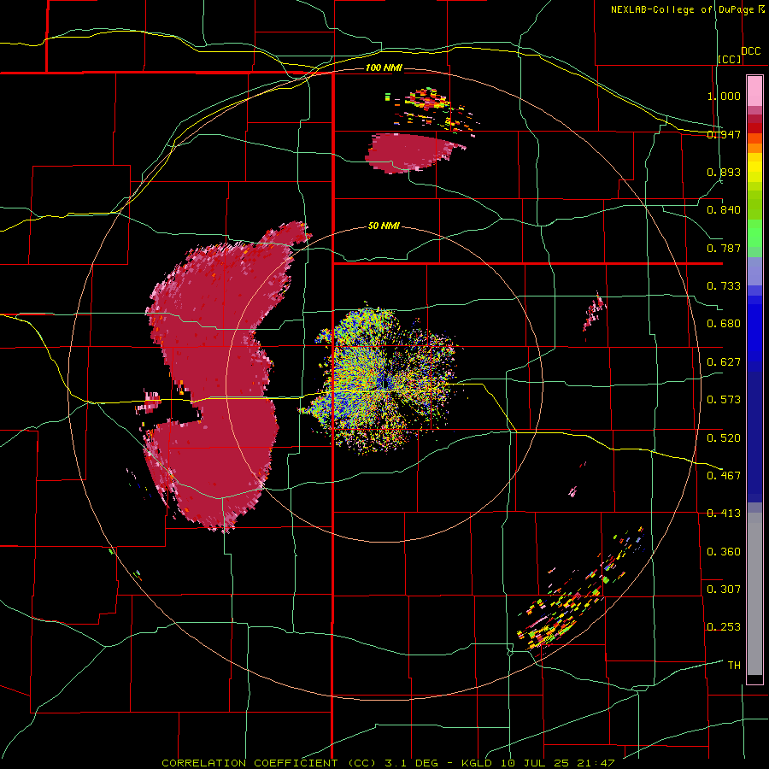Select the 0.307 color scale value
The image size is (769, 769).
[x=724, y=590]
